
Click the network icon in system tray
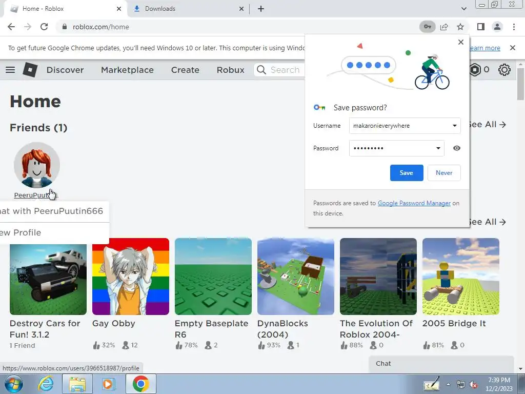(461, 385)
